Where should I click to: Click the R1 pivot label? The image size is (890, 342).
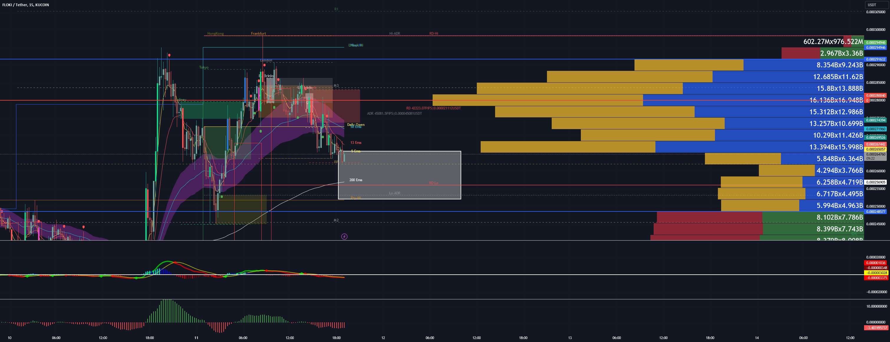pos(336,9)
